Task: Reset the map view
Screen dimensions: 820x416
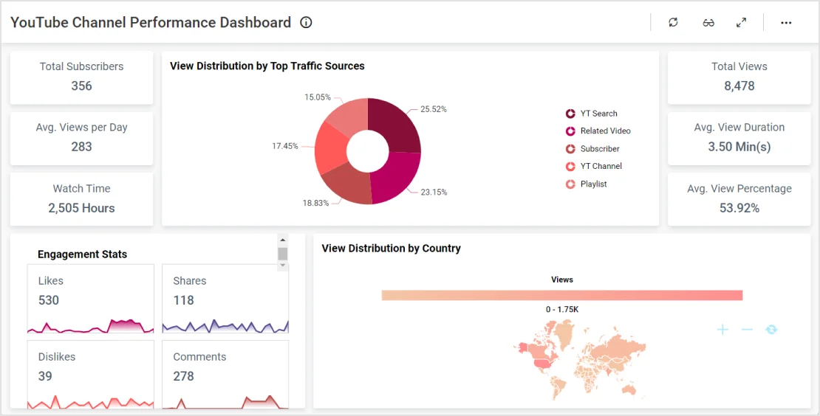Action: 771,330
